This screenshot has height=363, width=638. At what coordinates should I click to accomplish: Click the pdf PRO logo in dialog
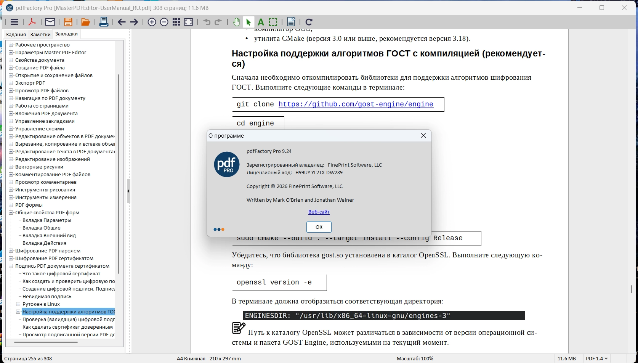pos(227,164)
